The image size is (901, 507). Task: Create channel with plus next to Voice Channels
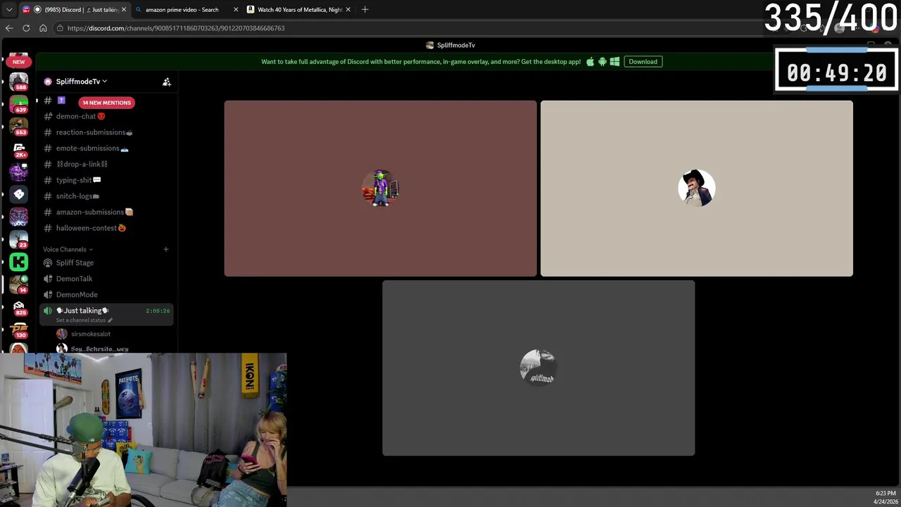(x=166, y=249)
